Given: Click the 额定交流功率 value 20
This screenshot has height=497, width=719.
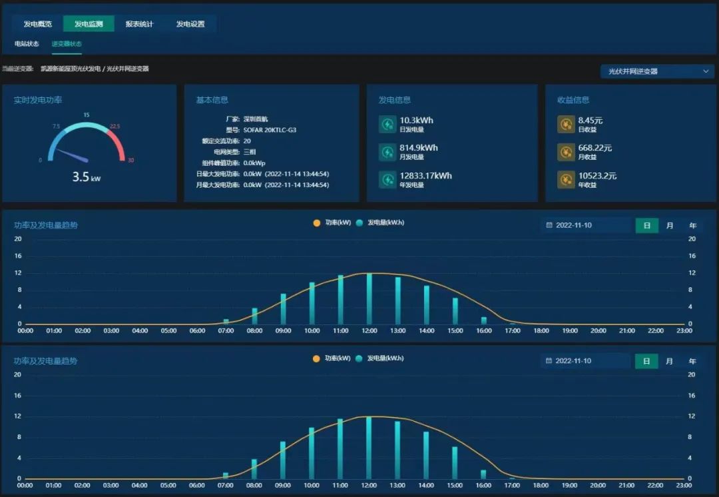Looking at the screenshot, I should [247, 141].
